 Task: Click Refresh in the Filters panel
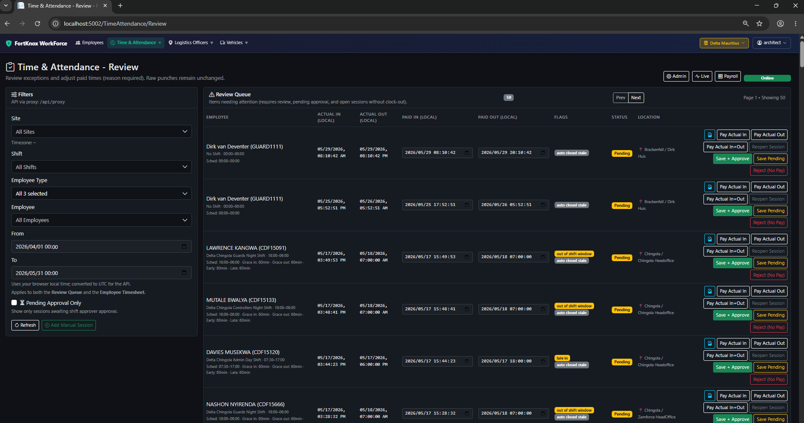coord(25,325)
